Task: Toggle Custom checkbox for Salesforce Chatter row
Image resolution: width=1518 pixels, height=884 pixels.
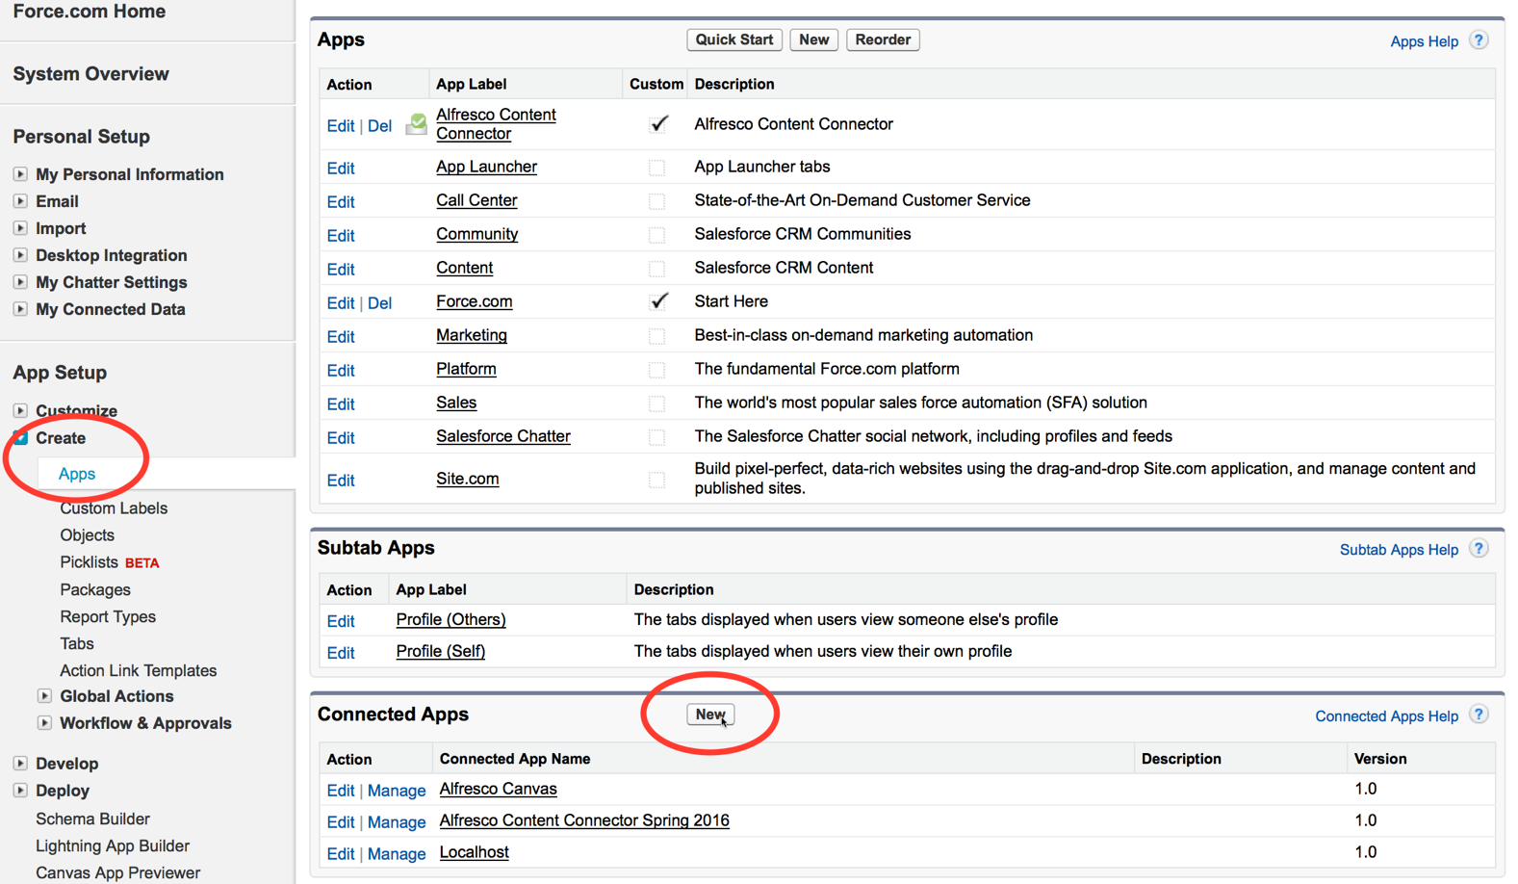Action: (x=656, y=437)
